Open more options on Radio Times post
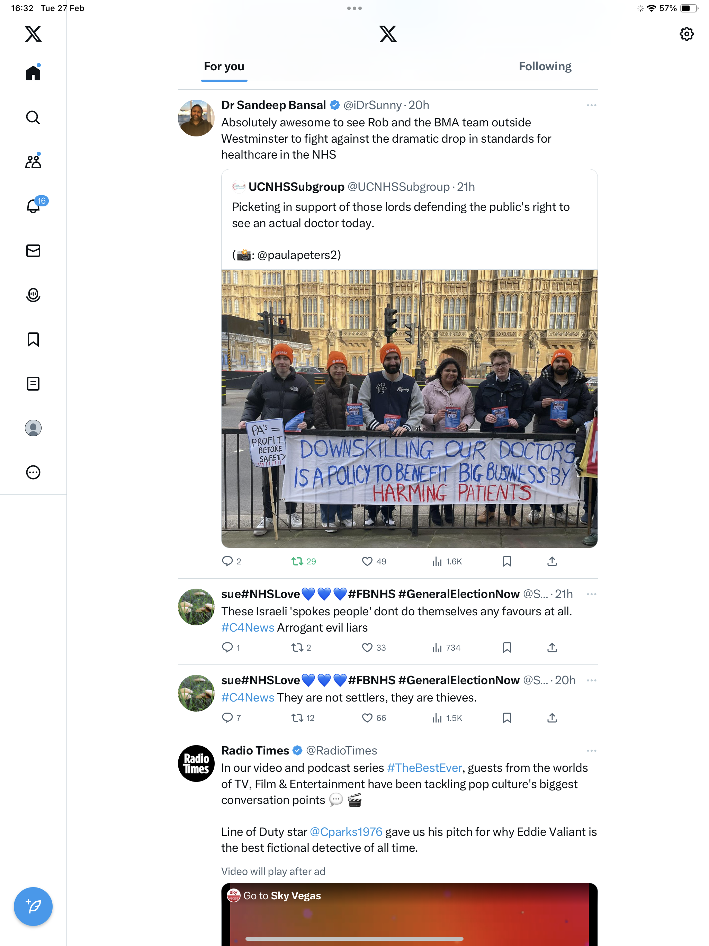The width and height of the screenshot is (709, 946). tap(591, 751)
